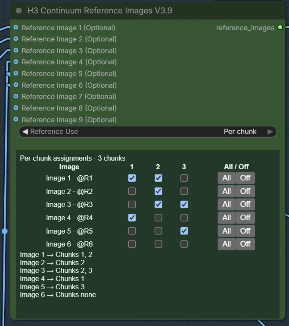The height and width of the screenshot is (326, 289).
Task: Click the reference_images output label
Action: [x=245, y=28]
